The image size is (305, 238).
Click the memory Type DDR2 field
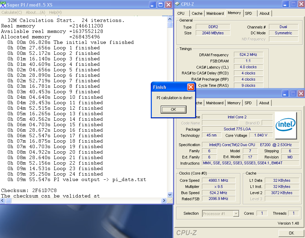click(213, 27)
